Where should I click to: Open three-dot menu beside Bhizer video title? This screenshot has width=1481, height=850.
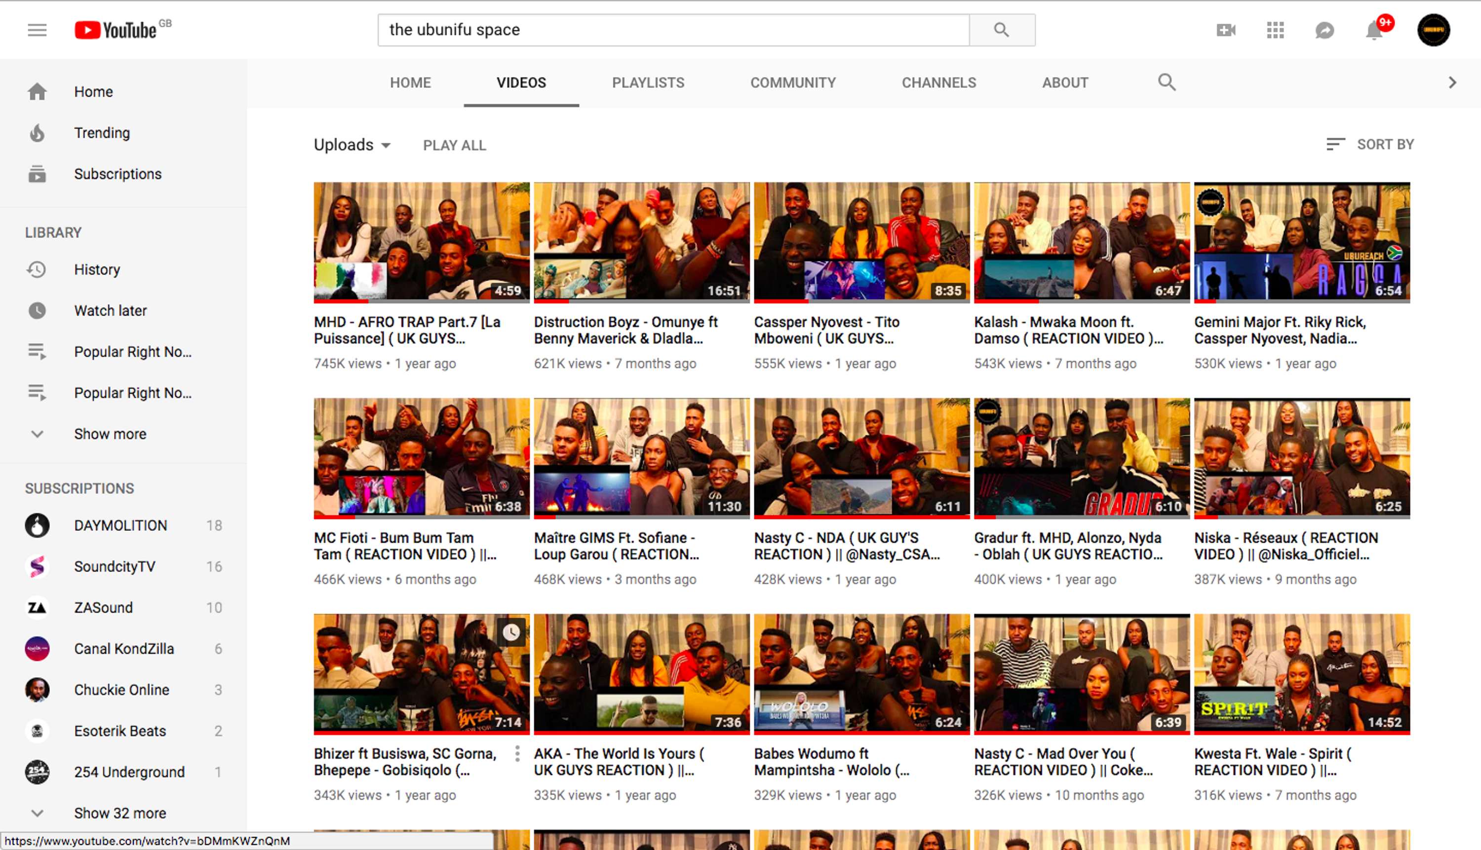(x=517, y=754)
